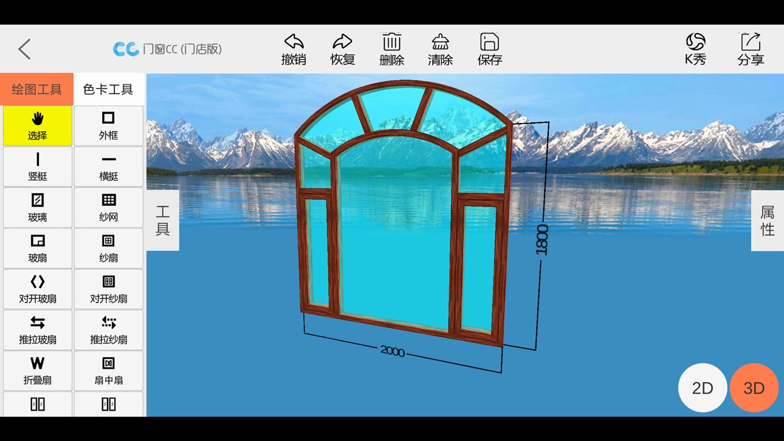Open the 色卡工具 tab
The image size is (784, 441).
[108, 89]
